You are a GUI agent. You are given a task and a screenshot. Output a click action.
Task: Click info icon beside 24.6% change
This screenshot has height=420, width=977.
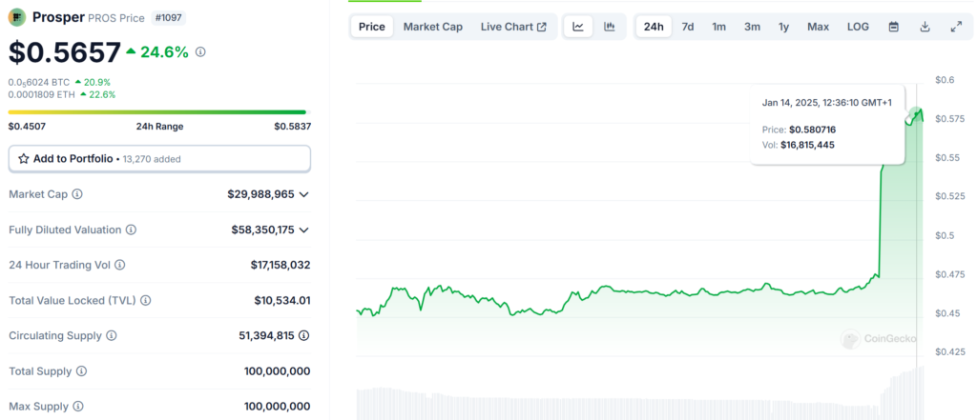(x=200, y=52)
